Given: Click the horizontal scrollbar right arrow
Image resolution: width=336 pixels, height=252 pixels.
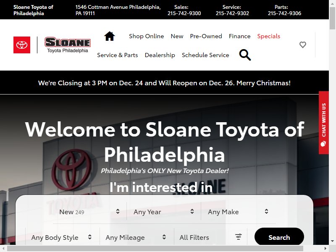Looking at the screenshot, I should pyautogui.click(x=325, y=248).
